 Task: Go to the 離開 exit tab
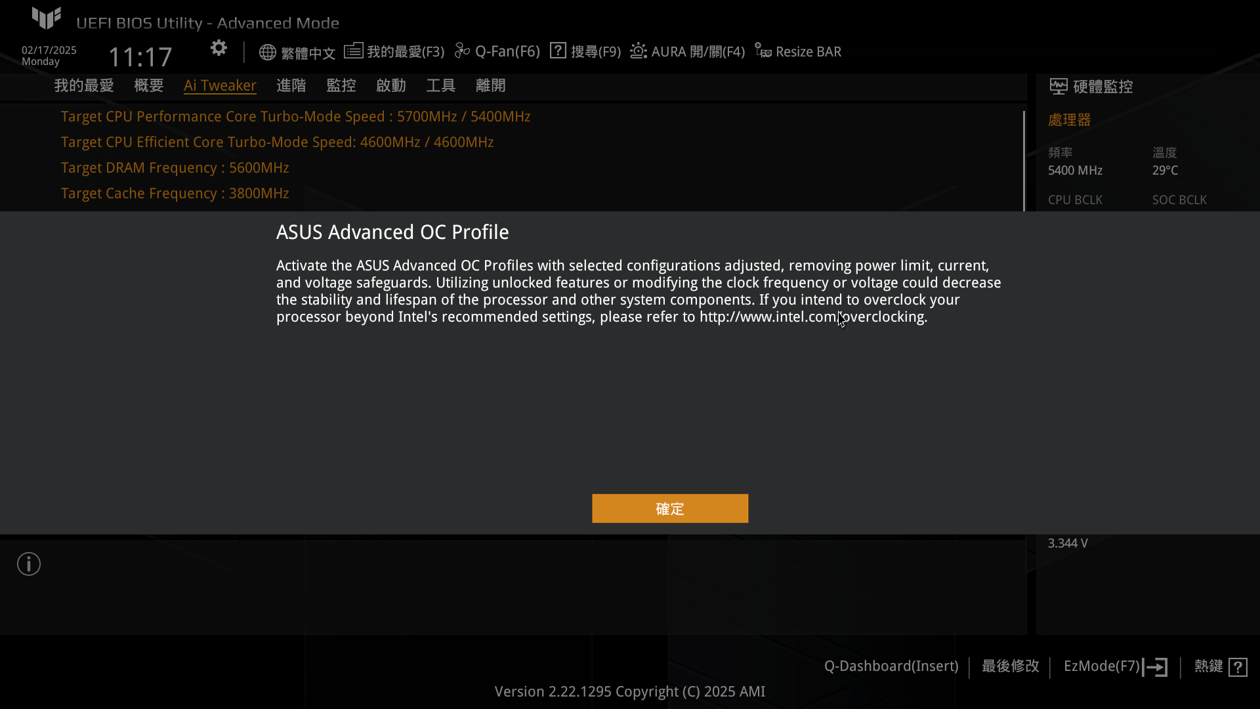(491, 85)
